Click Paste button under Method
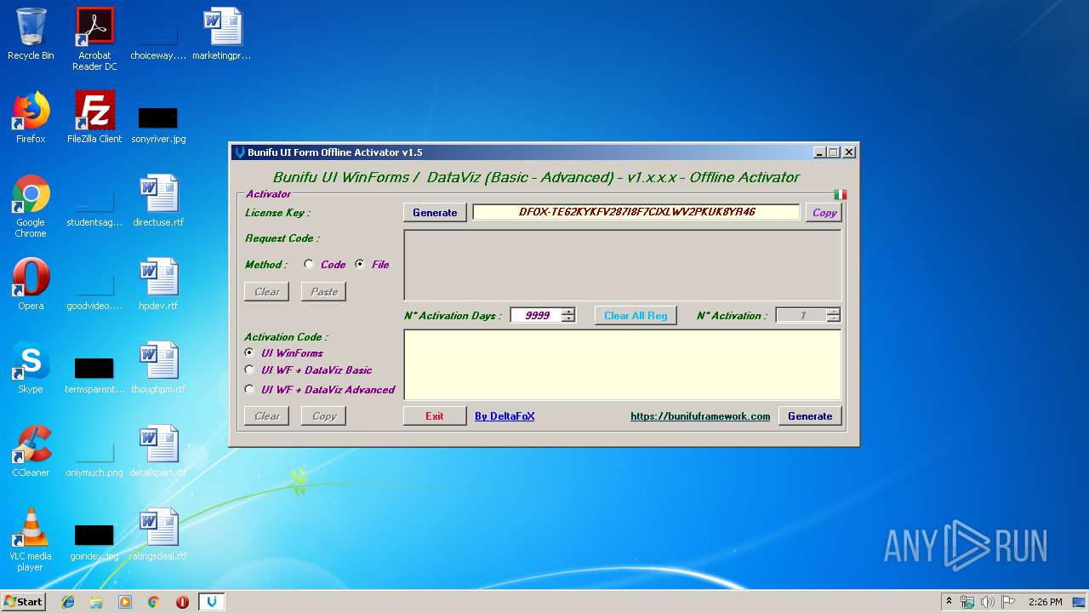 [324, 292]
